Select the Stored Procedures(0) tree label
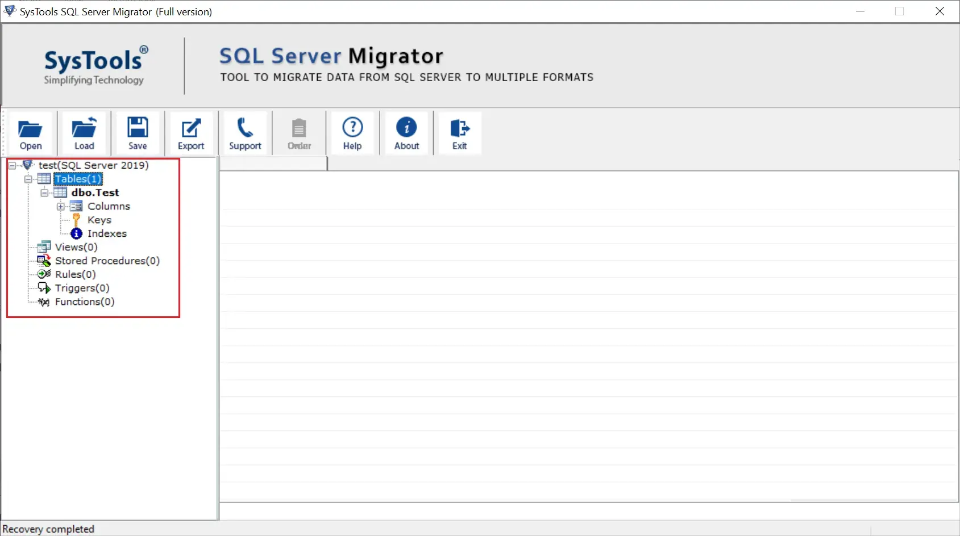The height and width of the screenshot is (536, 960). pyautogui.click(x=107, y=261)
